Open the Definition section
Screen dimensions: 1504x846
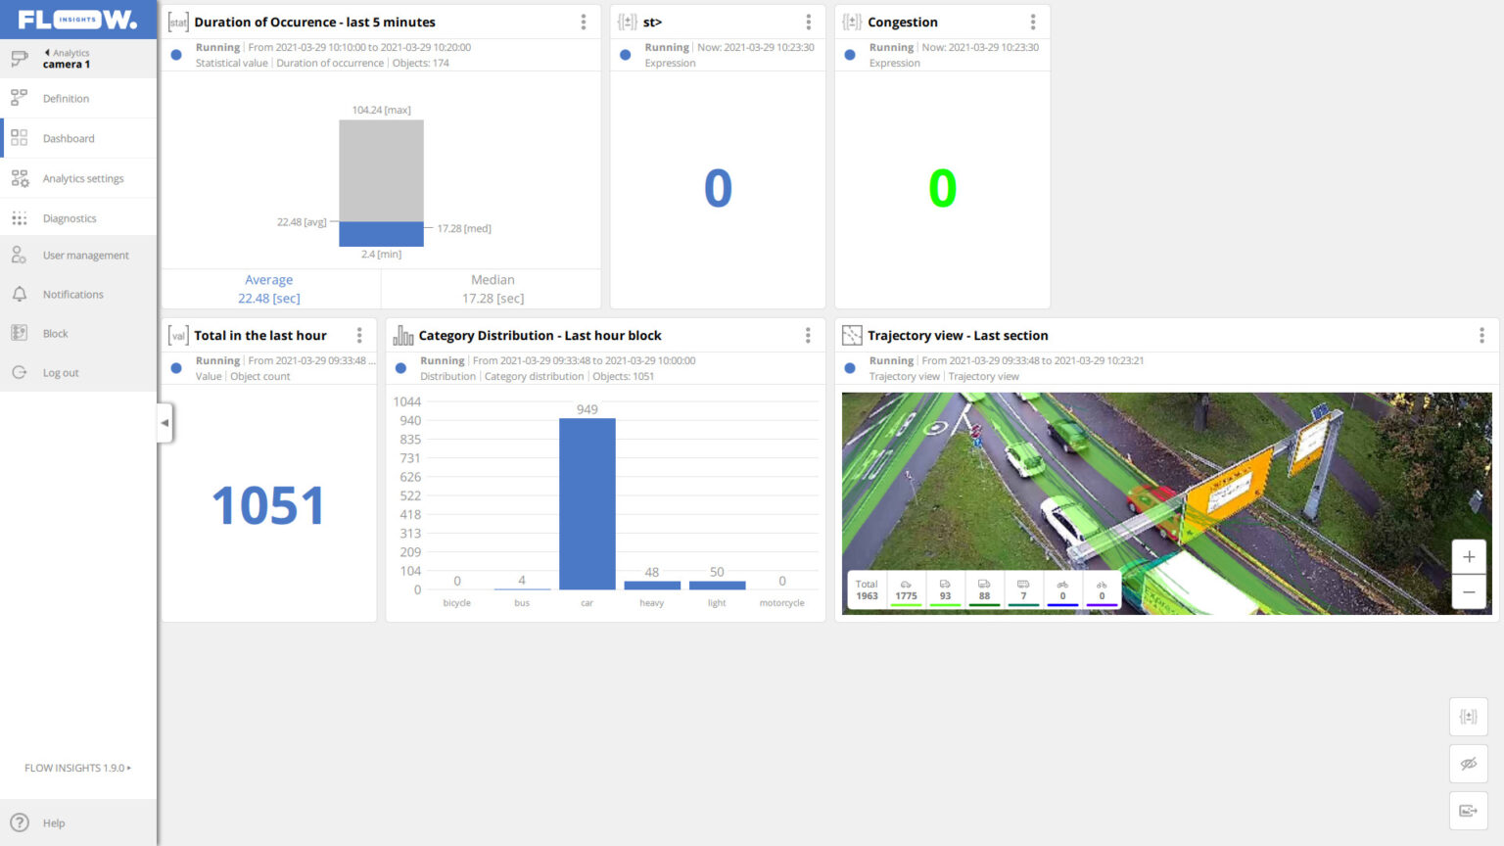point(66,98)
